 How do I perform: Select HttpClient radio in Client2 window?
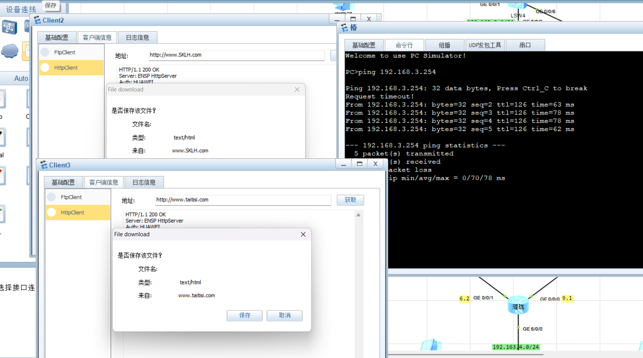pos(45,68)
